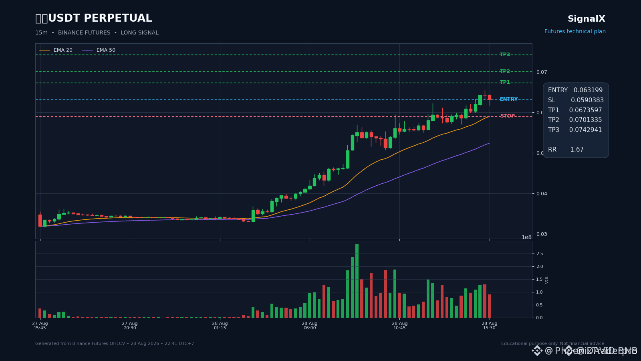Select the TP2 value 0.0701335
Screen dimensions: 641x361
(585, 120)
